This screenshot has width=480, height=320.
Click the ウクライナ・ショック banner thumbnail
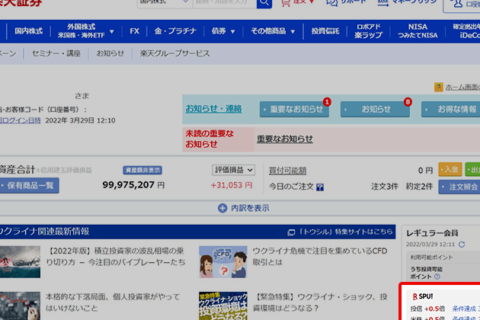222,306
